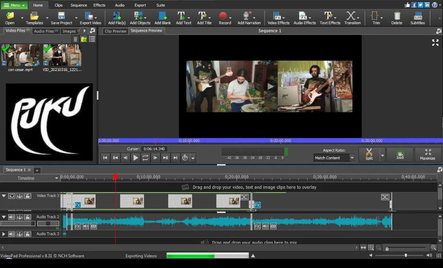Mute Audio Track 2 with its speaker icon
This screenshot has width=443, height=268.
(x=11, y=217)
